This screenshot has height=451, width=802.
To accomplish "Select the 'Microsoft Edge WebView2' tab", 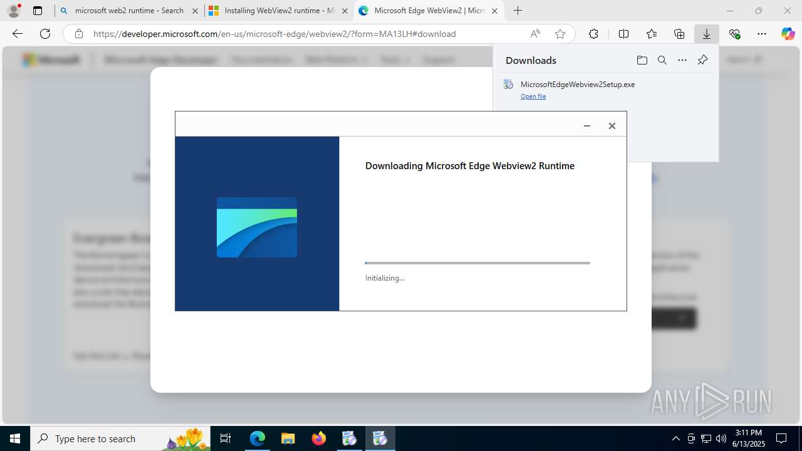I will (429, 11).
